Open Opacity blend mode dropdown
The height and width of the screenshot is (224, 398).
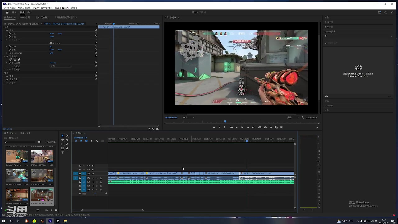coord(61,66)
